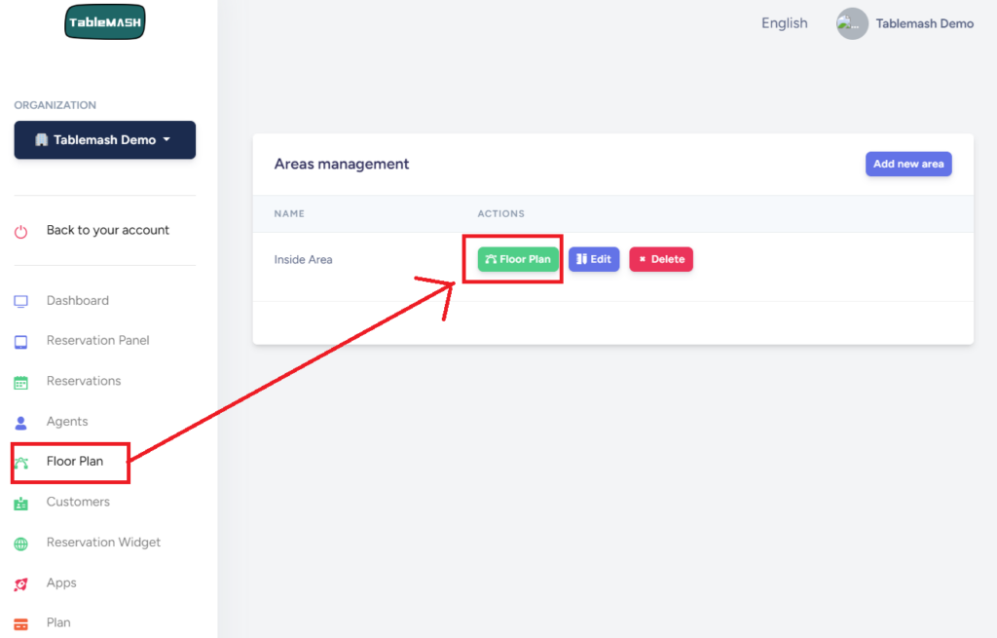
Task: Delete the Inside Area entry
Action: (x=661, y=259)
